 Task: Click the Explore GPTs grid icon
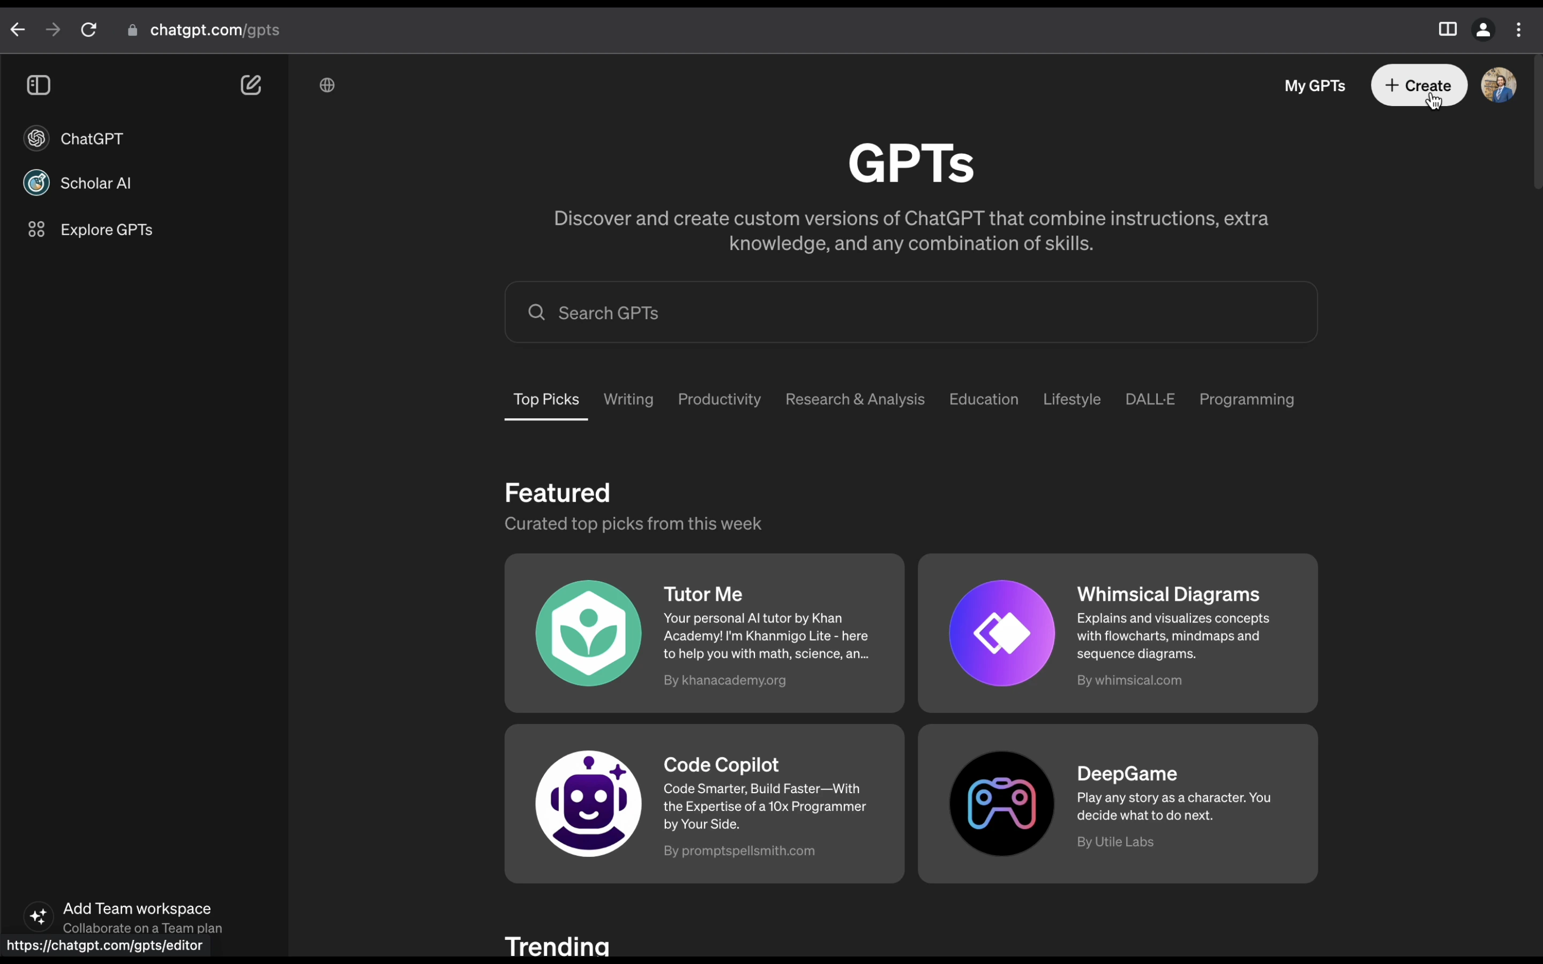(x=37, y=230)
